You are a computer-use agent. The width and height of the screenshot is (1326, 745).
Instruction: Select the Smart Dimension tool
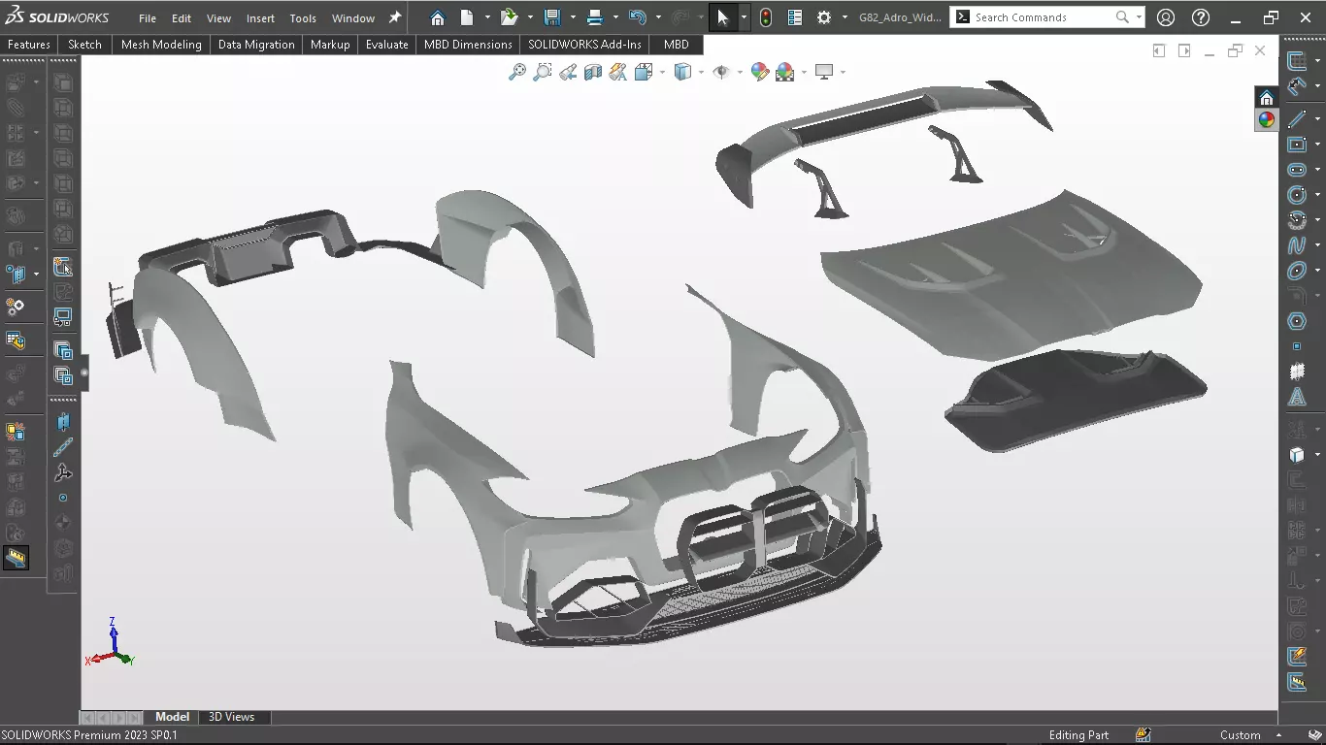(1297, 86)
